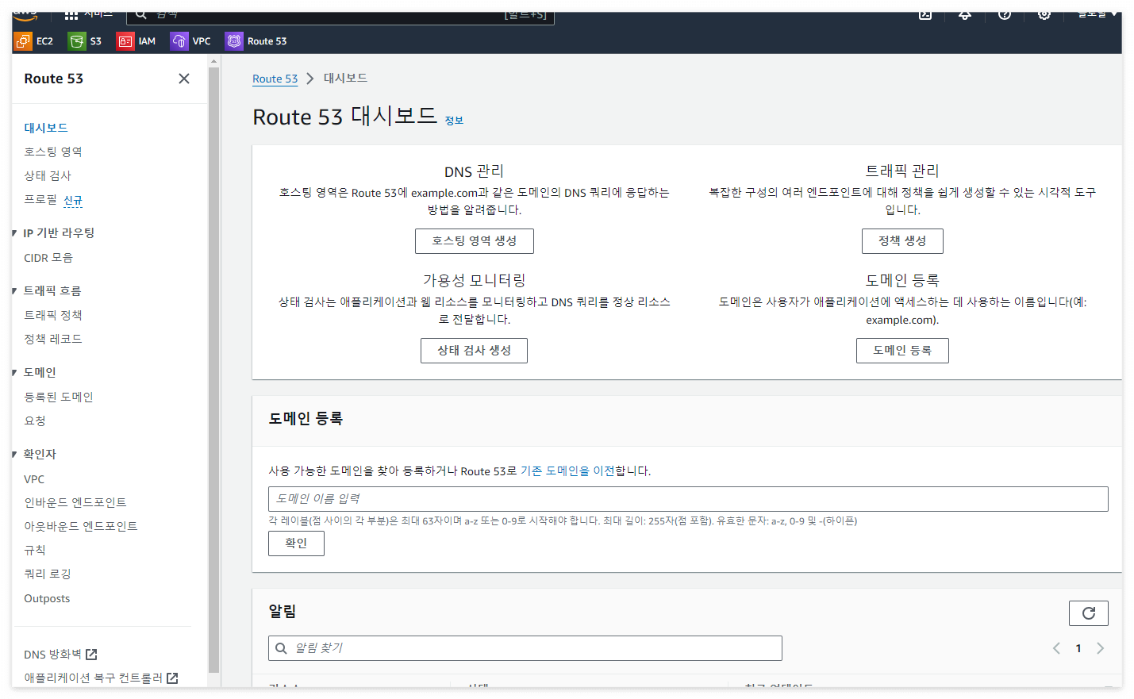
Task: Open CIDR 모음 in the sidebar
Action: point(48,258)
